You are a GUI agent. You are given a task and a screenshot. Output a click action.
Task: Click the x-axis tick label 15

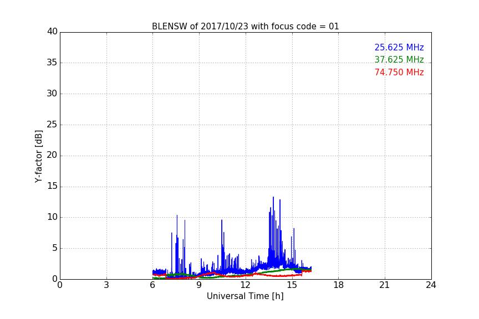(x=292, y=285)
